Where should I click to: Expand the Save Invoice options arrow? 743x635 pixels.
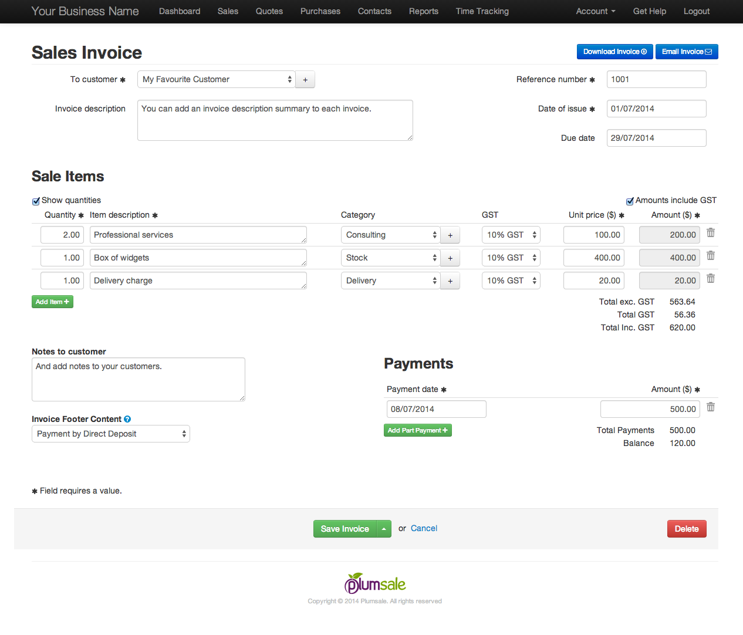click(x=384, y=529)
